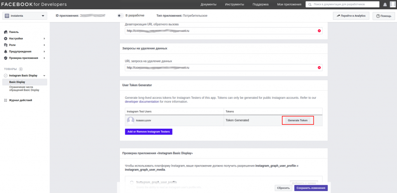Click the Generate Token button
The image size is (397, 193).
tap(297, 121)
